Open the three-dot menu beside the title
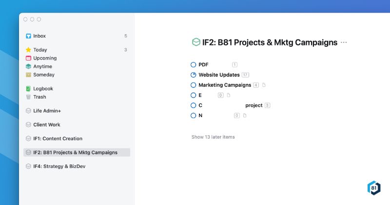The image size is (390, 205). (344, 42)
